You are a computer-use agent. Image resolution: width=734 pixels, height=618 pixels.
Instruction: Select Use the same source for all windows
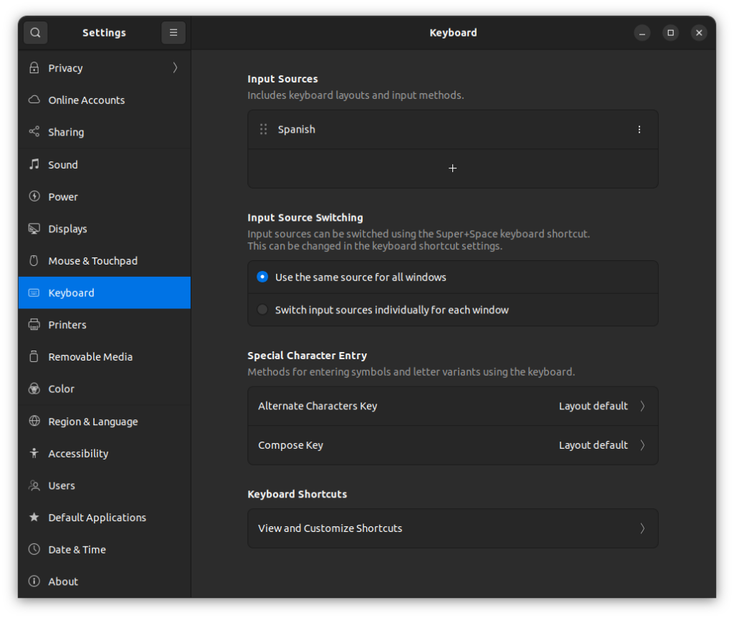(x=262, y=277)
